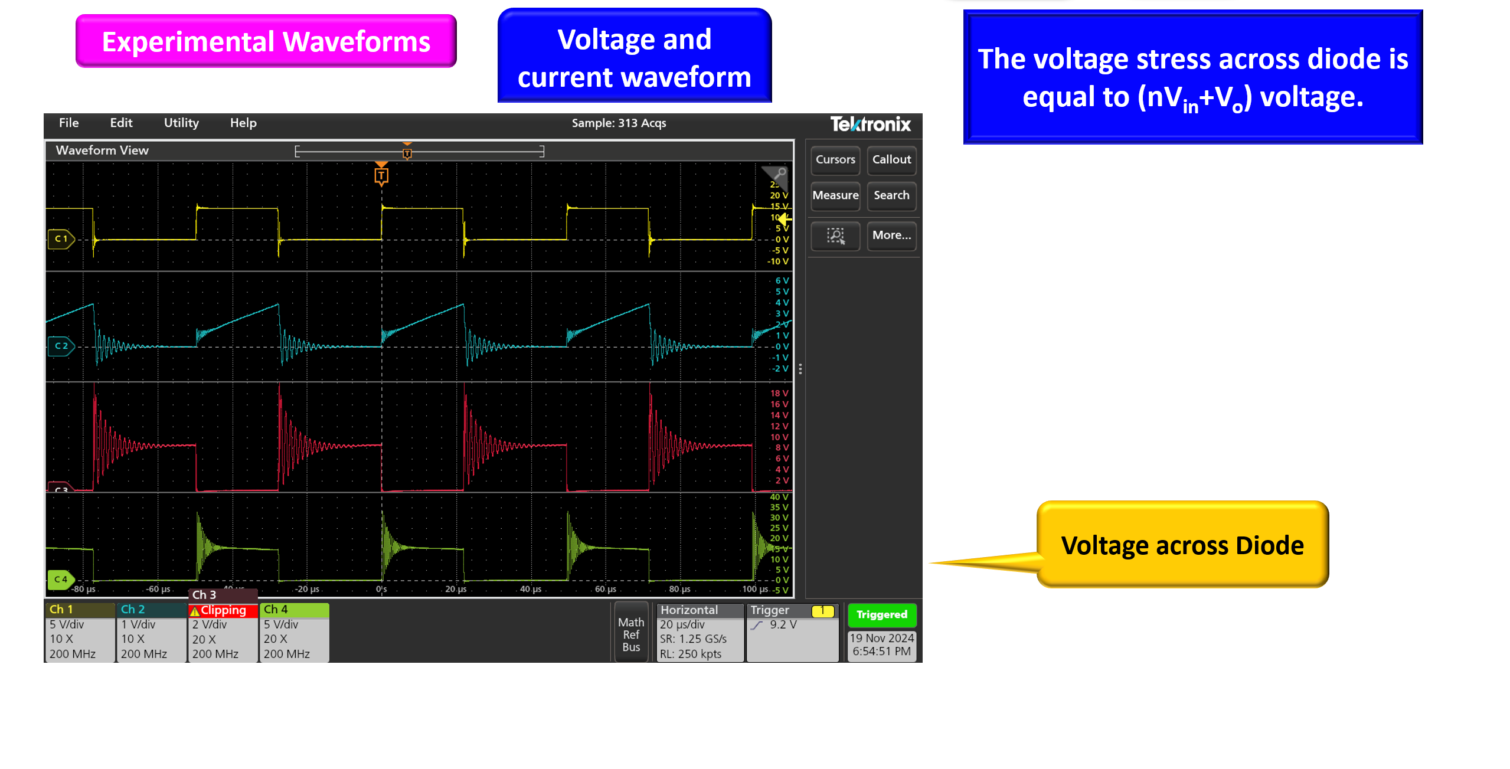This screenshot has width=1510, height=769.
Task: Click the Cursors button
Action: (x=835, y=159)
